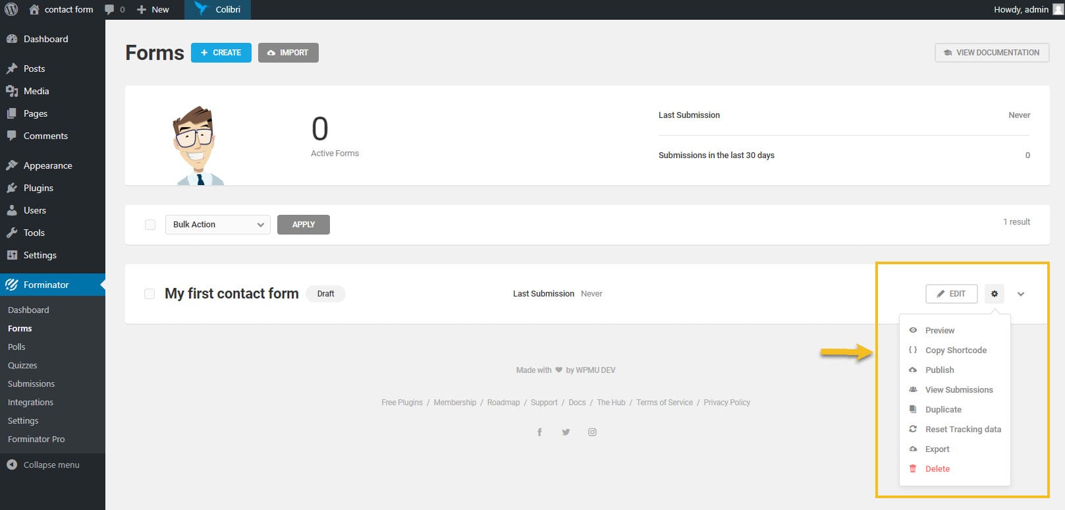Screen dimensions: 1065x510
Task: Click the sidebar Settings sliders icon
Action: (x=12, y=255)
